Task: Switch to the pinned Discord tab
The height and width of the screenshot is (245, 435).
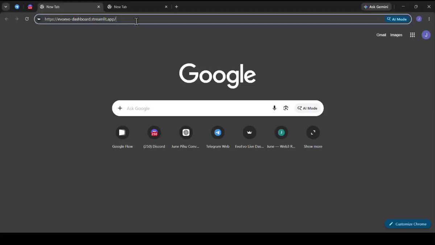Action: click(30, 7)
